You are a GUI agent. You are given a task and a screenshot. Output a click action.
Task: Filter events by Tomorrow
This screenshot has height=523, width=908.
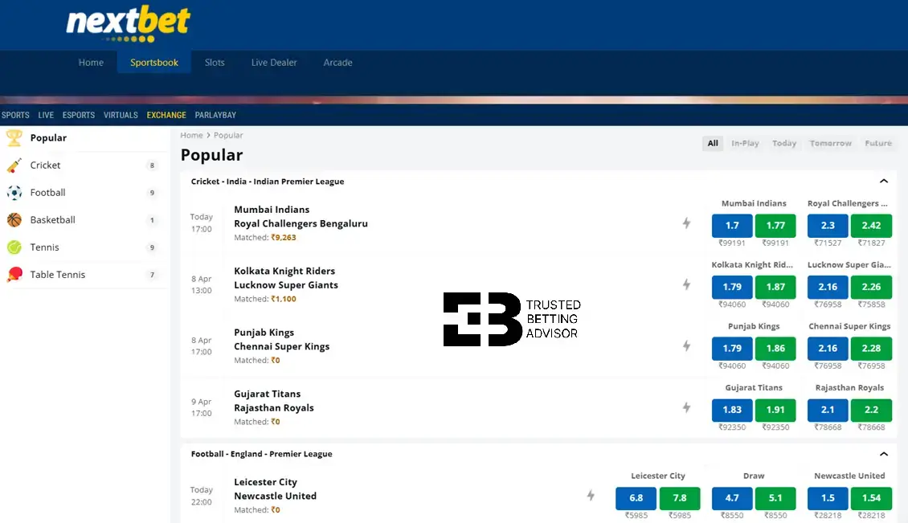click(830, 143)
